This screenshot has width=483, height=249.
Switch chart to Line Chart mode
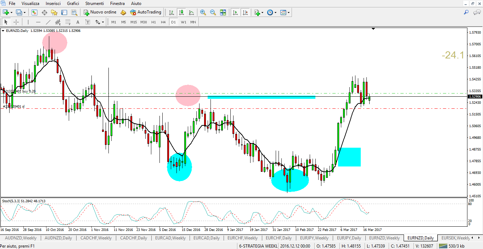[192, 12]
